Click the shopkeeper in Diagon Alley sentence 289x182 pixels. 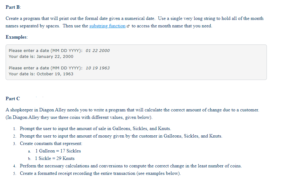[x=132, y=110]
